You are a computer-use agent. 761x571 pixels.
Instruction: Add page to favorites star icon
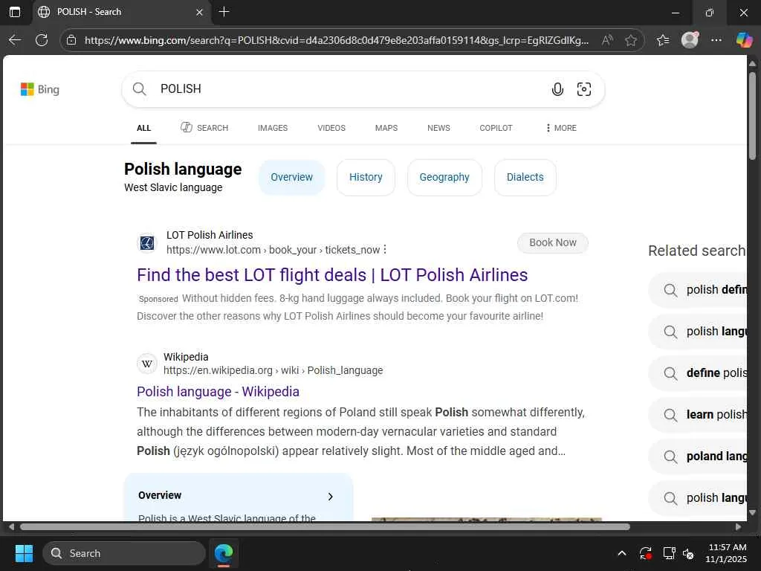pos(630,40)
